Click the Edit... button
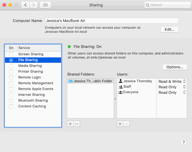 click(170, 29)
